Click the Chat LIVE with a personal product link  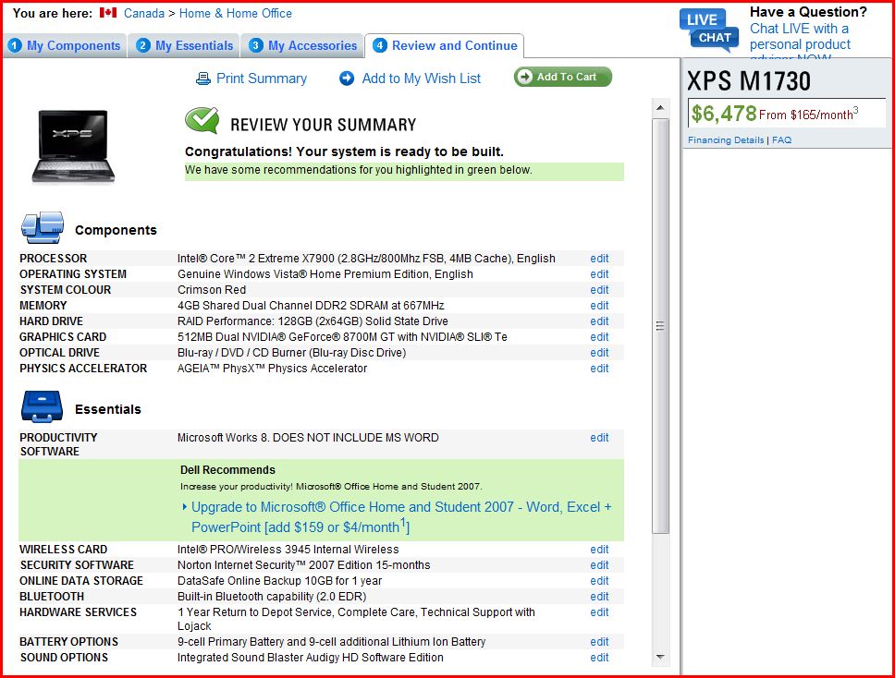click(x=800, y=37)
